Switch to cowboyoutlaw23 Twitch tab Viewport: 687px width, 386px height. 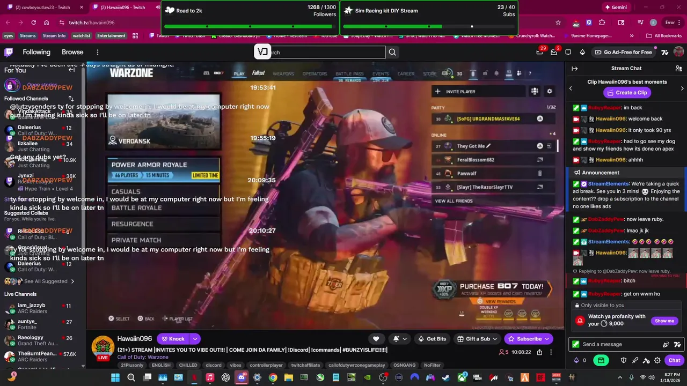click(46, 8)
